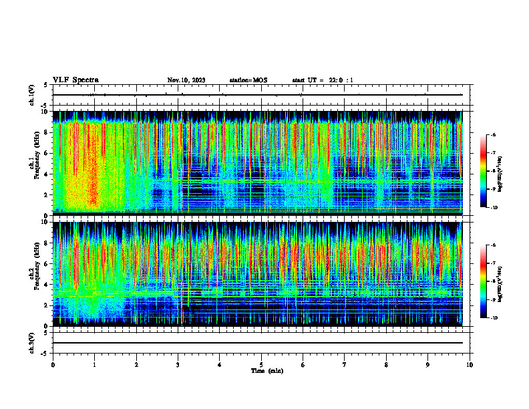Click the "2" tick label on time axis
This screenshot has width=529, height=409.
(x=136, y=365)
